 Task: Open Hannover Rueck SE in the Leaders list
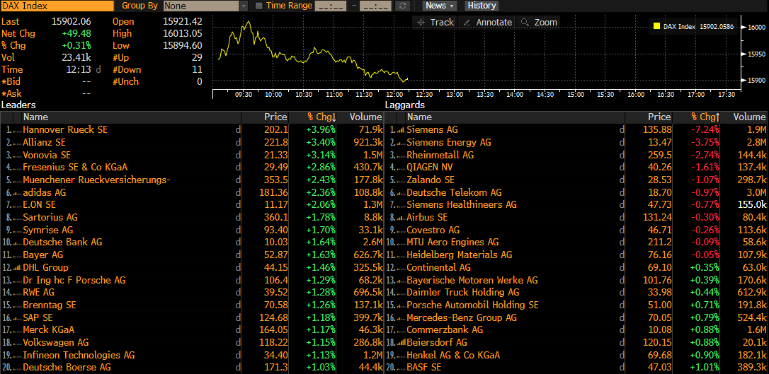[x=65, y=130]
